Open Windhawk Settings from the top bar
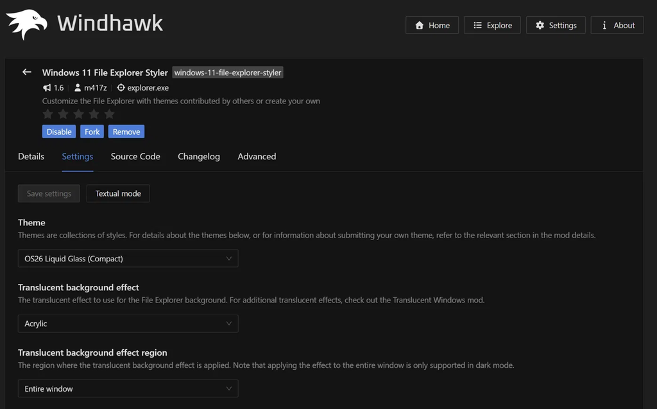The width and height of the screenshot is (657, 409). tap(556, 25)
